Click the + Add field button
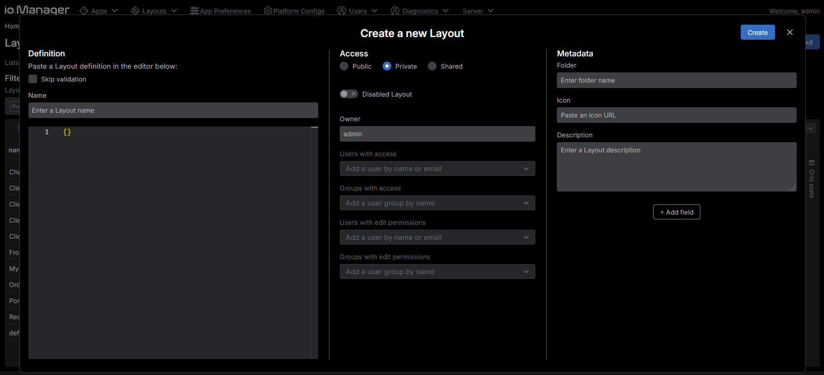 click(x=677, y=212)
